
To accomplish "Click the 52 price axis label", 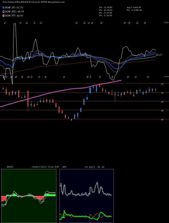I will tap(162, 93).
